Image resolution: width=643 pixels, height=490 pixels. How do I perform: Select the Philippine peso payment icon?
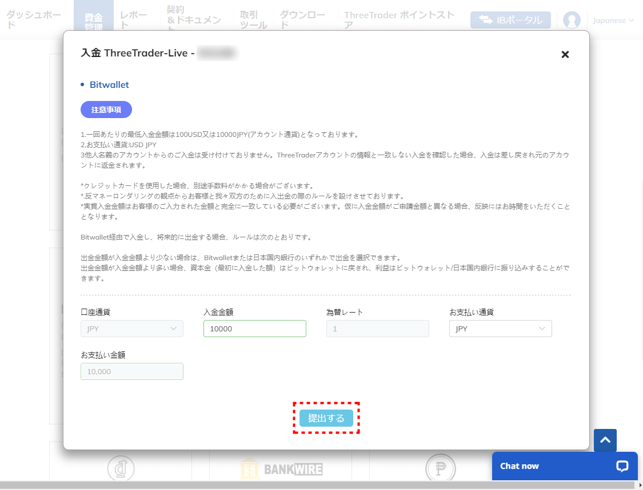[x=441, y=468]
